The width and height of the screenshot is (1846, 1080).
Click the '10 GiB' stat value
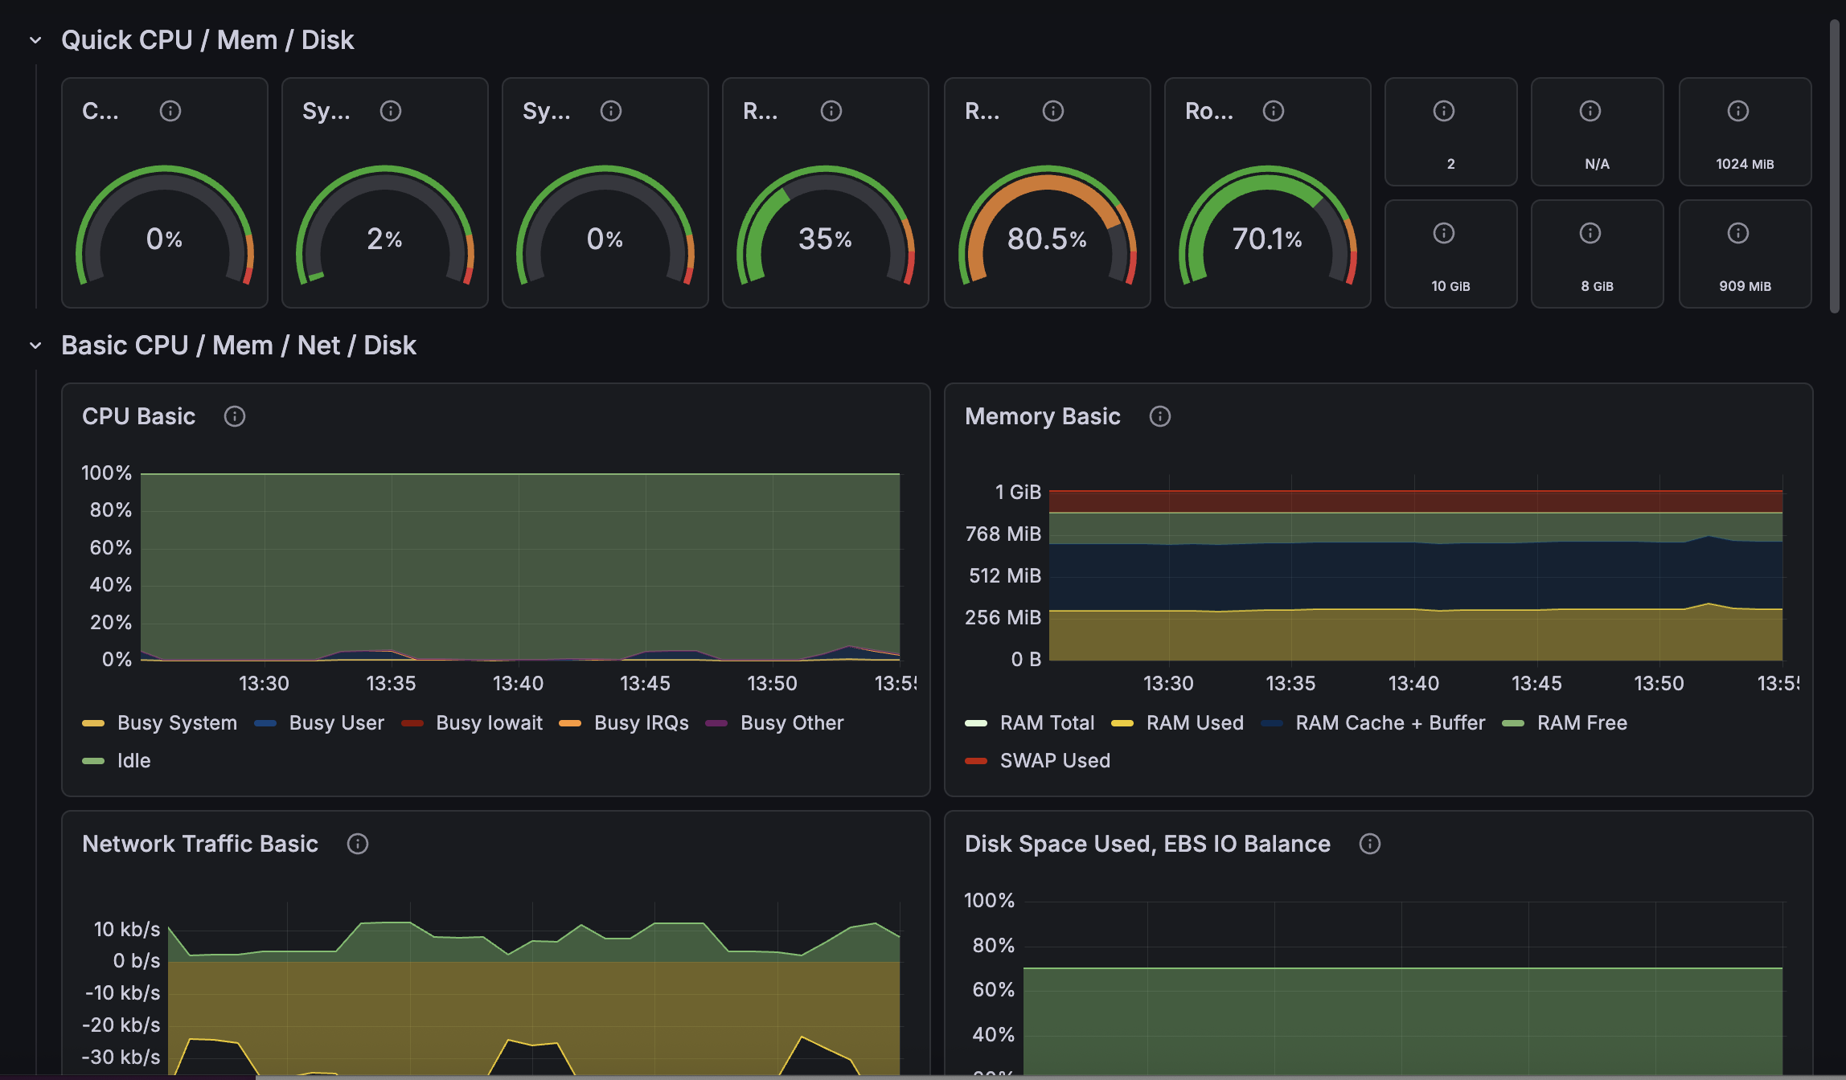(1450, 286)
